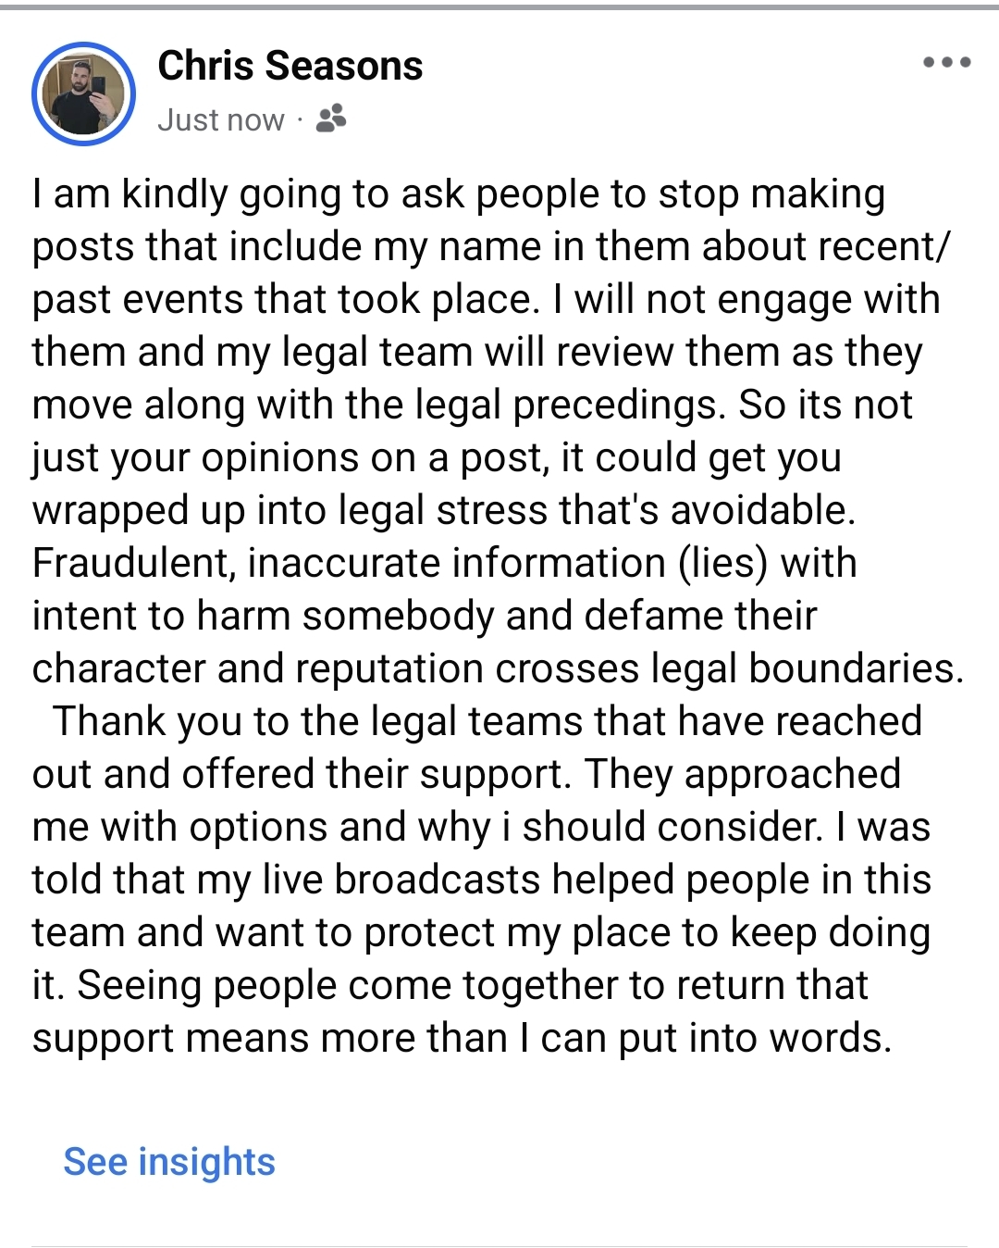The height and width of the screenshot is (1248, 999).
Task: Click the "Just now" post timestamp
Action: [x=221, y=119]
